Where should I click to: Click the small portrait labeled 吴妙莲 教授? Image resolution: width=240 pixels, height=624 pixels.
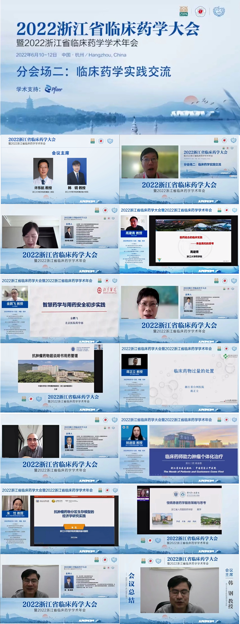pyautogui.click(x=69, y=232)
